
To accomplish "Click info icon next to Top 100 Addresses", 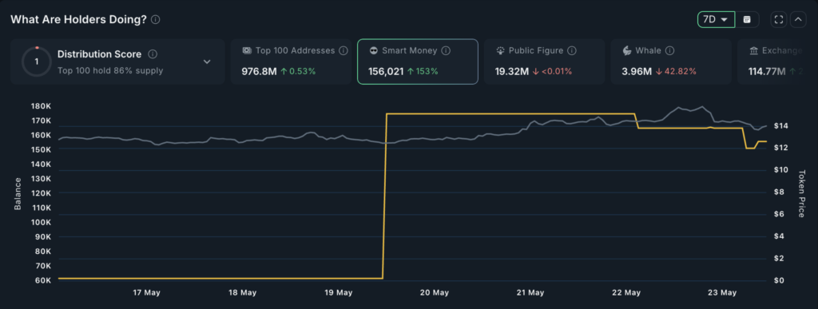I will click(343, 51).
